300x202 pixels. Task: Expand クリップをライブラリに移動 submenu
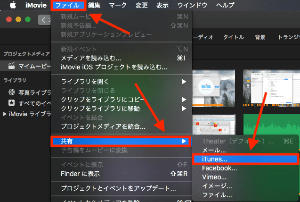(x=122, y=109)
